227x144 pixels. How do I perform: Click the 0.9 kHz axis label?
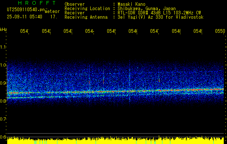point(3,83)
